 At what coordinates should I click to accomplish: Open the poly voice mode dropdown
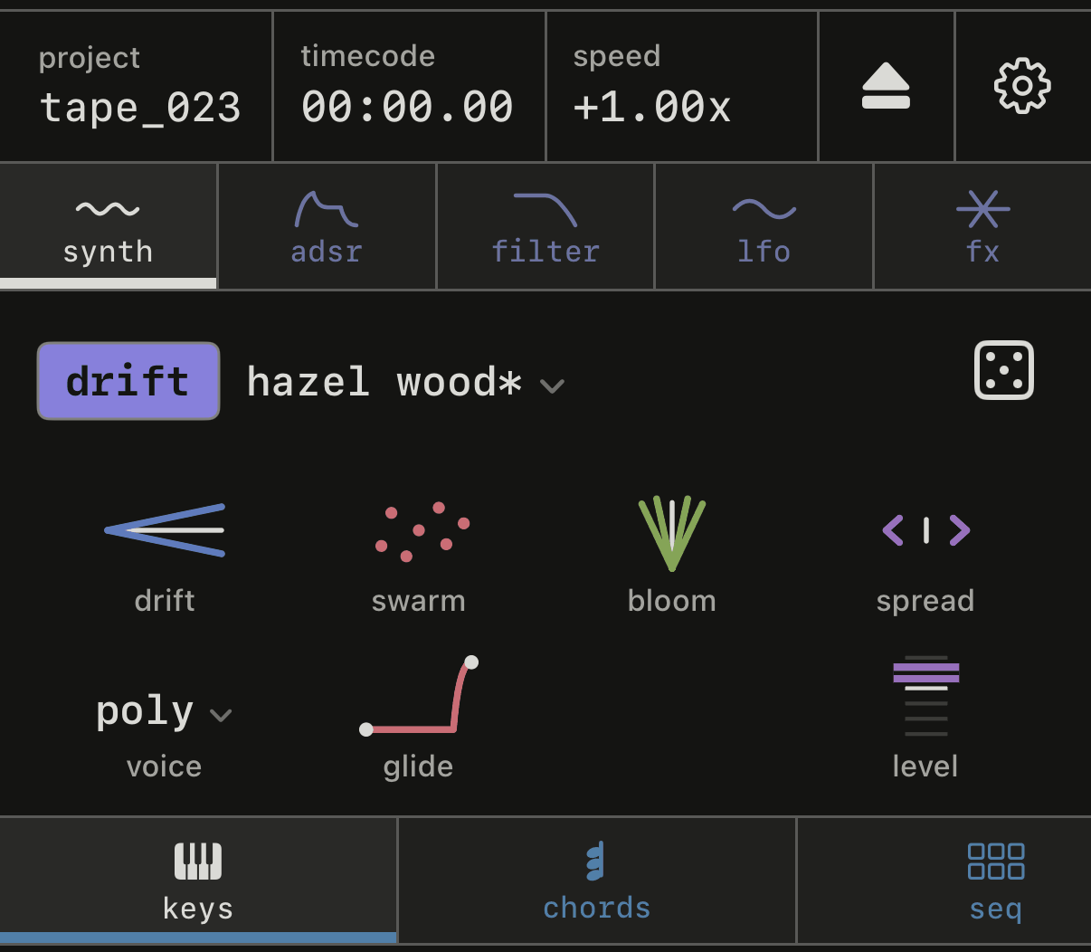(x=164, y=712)
